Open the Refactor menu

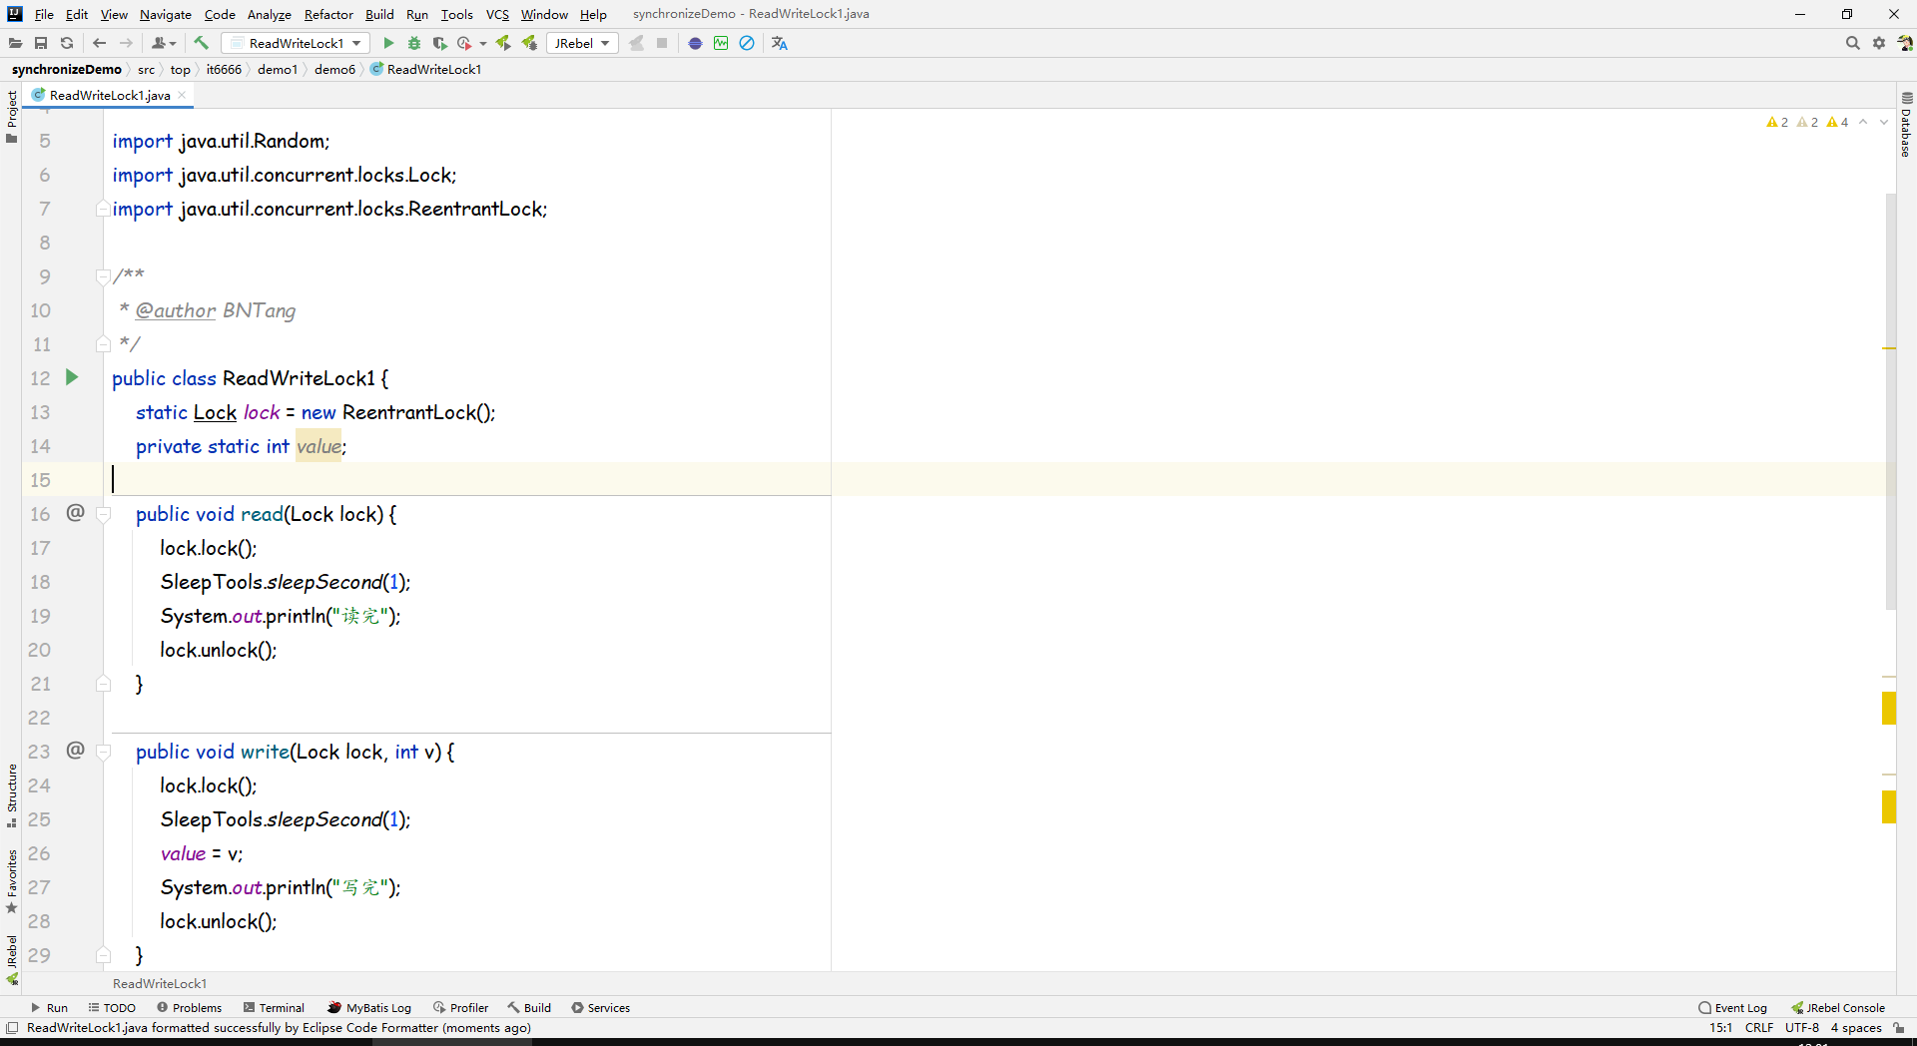(328, 14)
